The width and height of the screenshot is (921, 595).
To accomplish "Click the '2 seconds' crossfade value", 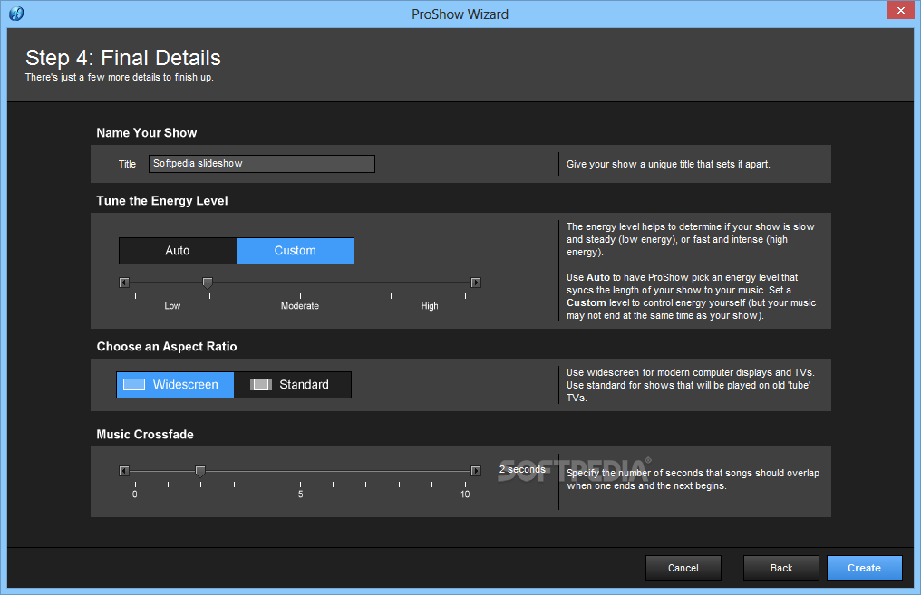I will point(522,469).
